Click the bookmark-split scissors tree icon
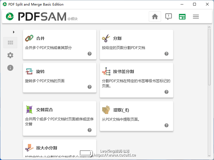Image resolution: width=214 pixels, height=160 pixels. click(106, 71)
